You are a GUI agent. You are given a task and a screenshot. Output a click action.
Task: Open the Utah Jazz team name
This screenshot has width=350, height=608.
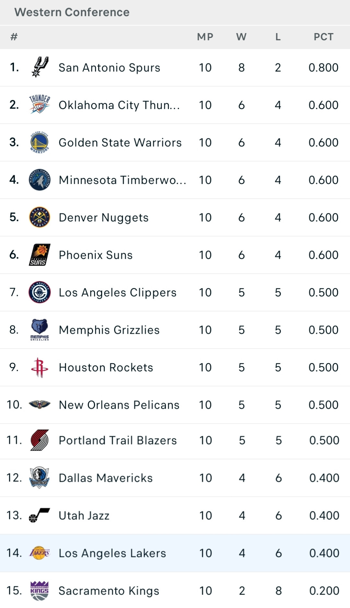pyautogui.click(x=84, y=515)
